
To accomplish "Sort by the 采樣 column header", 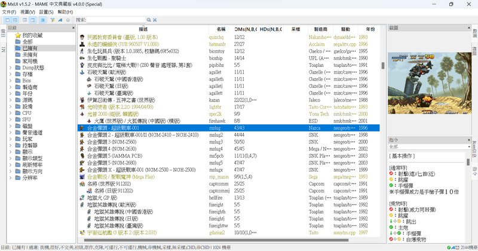I will (296, 29).
